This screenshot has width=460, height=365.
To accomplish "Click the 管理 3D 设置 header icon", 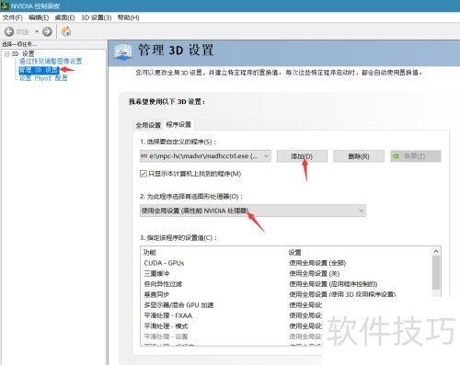I will tap(123, 51).
